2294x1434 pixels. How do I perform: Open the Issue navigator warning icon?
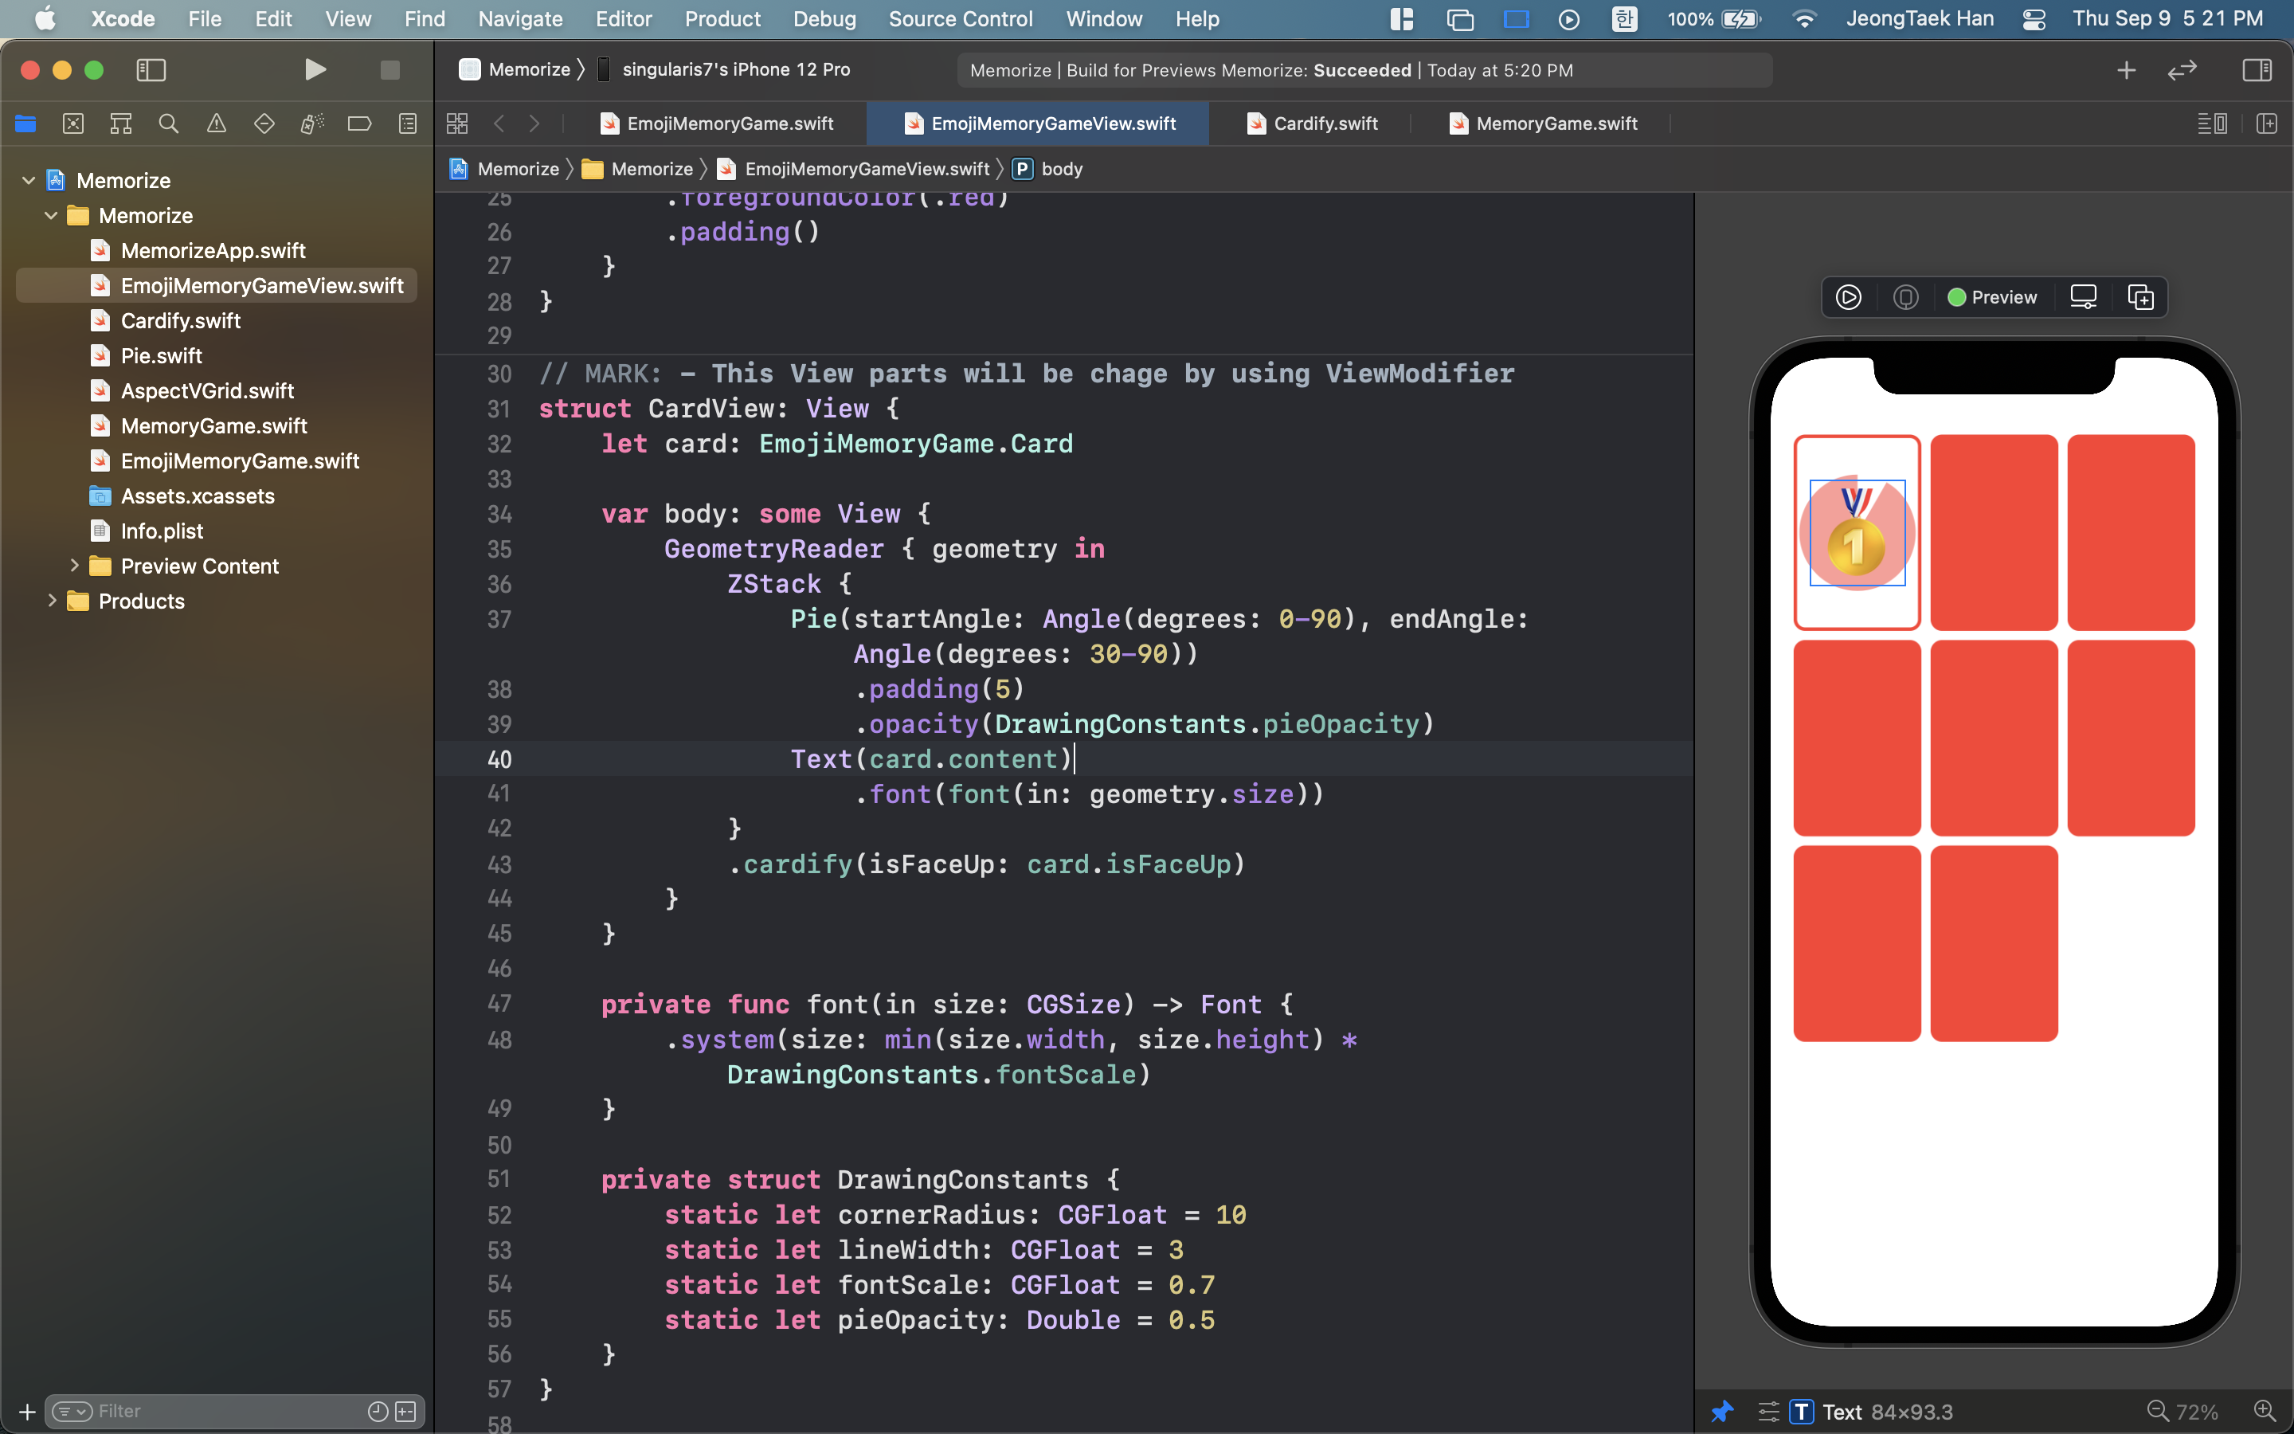pos(216,123)
